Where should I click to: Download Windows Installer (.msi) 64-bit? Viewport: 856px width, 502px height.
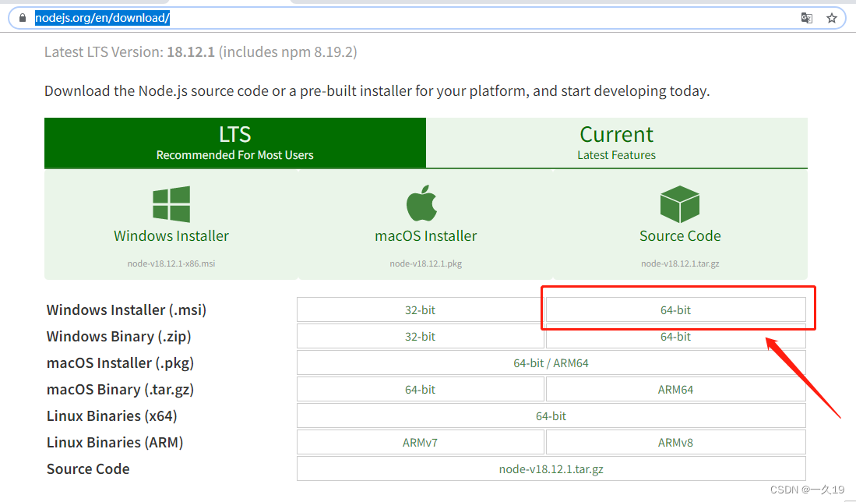point(675,309)
